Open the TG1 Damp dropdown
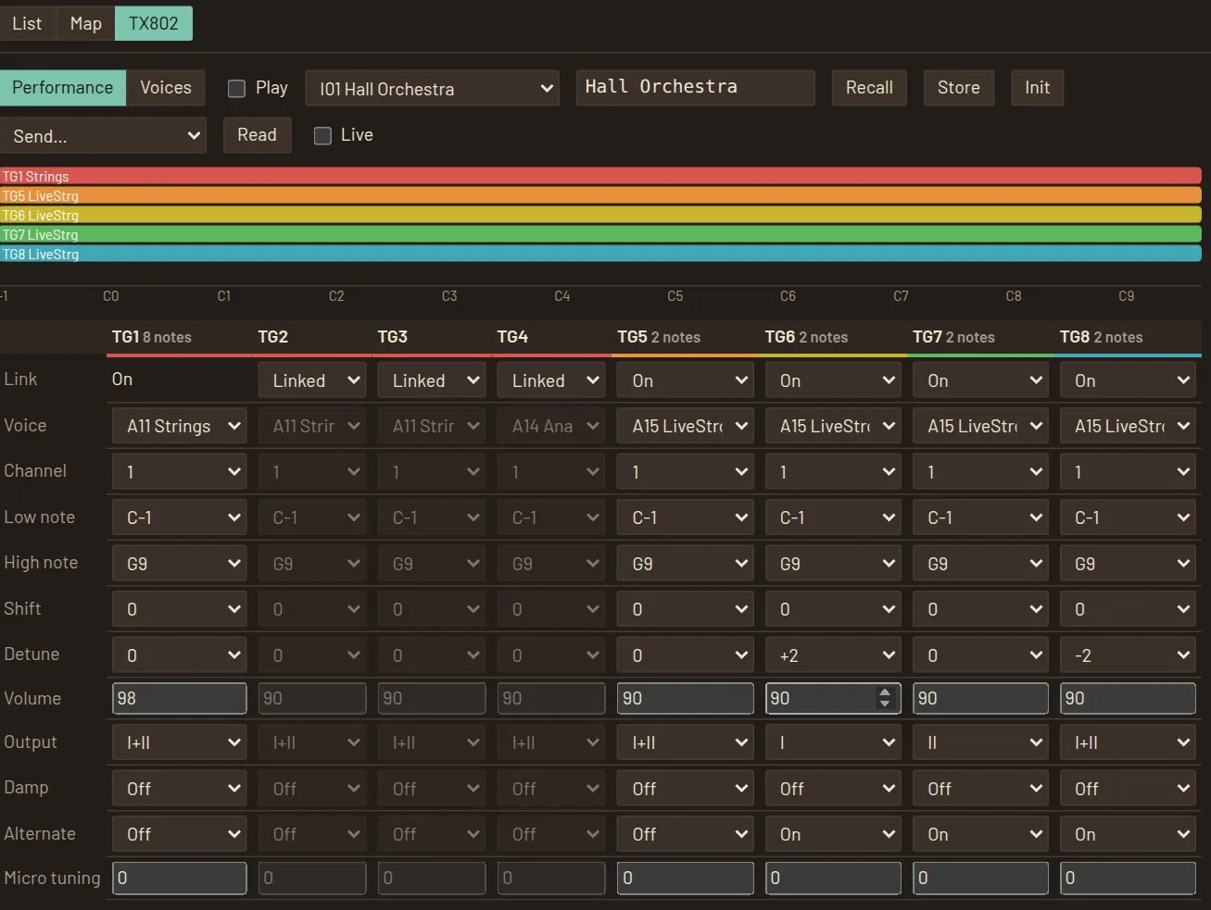 [x=180, y=789]
